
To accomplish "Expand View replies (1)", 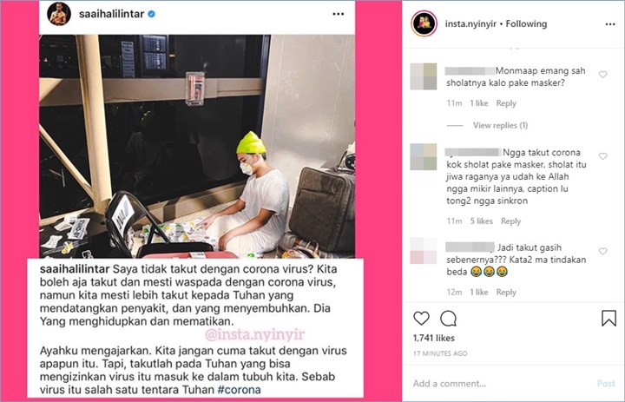I will pos(500,125).
